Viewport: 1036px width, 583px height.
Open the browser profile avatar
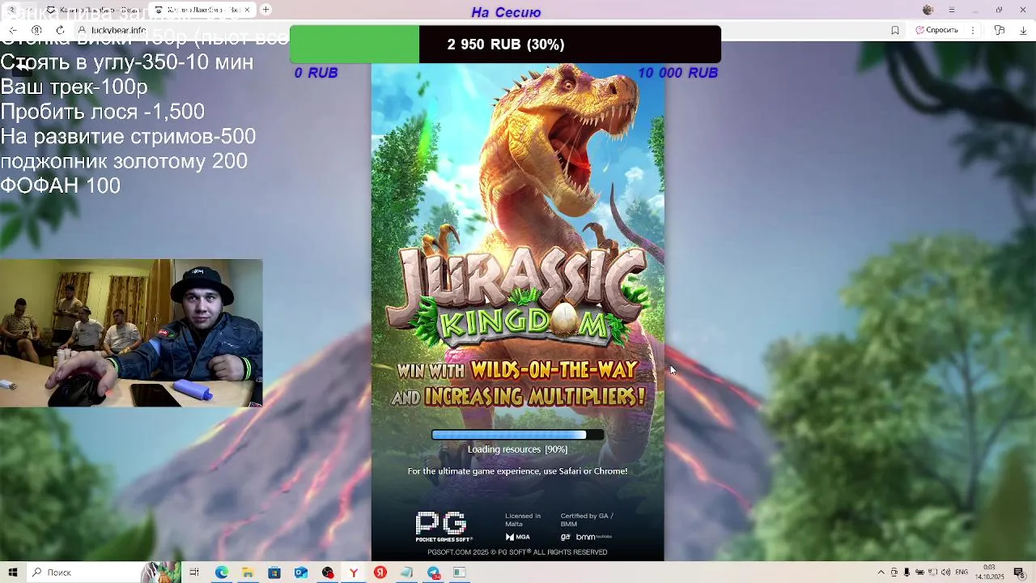click(928, 10)
